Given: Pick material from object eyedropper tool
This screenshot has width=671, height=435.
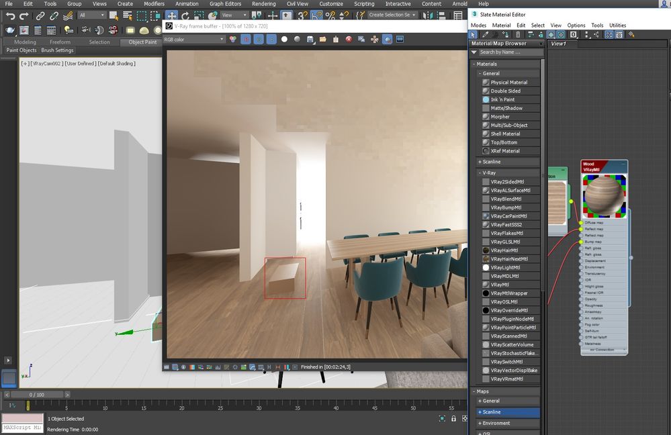Looking at the screenshot, I should (x=486, y=34).
